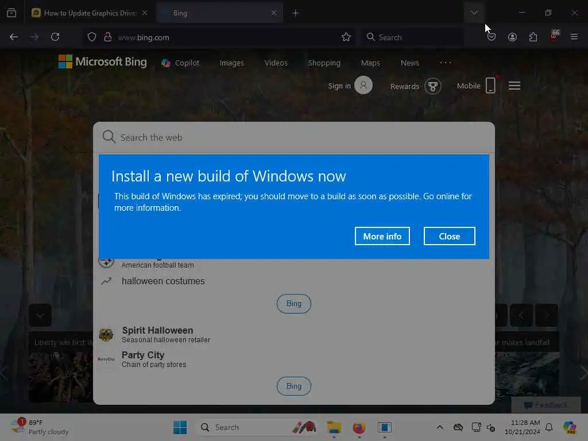Open weather widget showing 89°F
The height and width of the screenshot is (441, 588).
(x=40, y=427)
